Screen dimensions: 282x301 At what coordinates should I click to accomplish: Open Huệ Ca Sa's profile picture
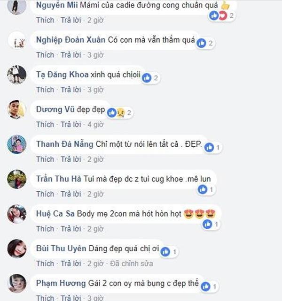click(17, 214)
